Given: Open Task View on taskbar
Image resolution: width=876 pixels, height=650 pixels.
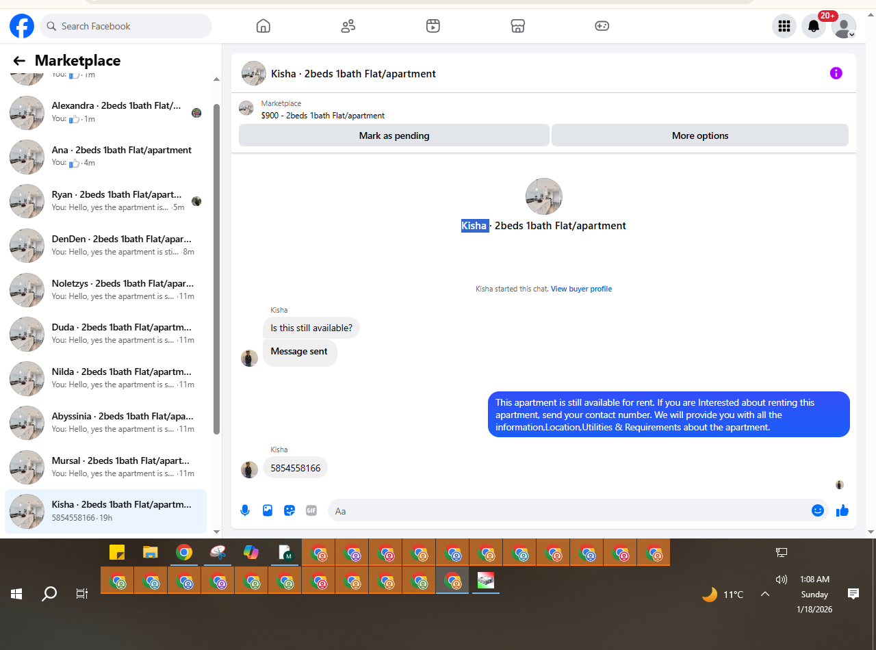Looking at the screenshot, I should pyautogui.click(x=82, y=594).
